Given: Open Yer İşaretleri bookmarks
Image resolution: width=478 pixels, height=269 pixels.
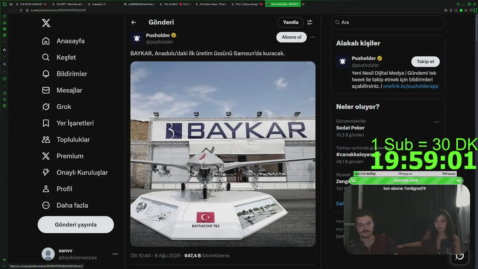Looking at the screenshot, I should (68, 123).
